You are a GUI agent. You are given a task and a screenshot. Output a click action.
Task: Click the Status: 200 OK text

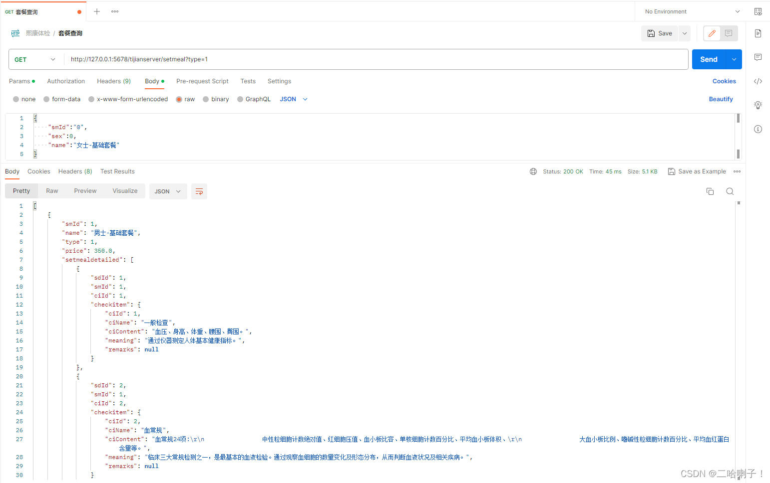tap(563, 171)
